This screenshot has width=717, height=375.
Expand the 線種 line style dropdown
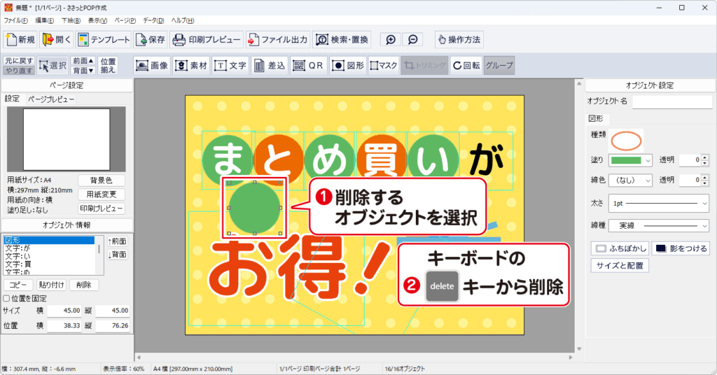click(658, 226)
